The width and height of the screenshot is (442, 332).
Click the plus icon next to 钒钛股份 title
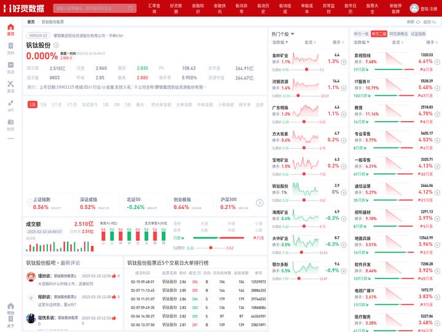pyautogui.click(x=56, y=45)
